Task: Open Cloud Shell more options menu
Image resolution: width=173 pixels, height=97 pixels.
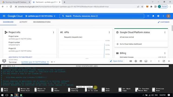Action: tap(151, 61)
